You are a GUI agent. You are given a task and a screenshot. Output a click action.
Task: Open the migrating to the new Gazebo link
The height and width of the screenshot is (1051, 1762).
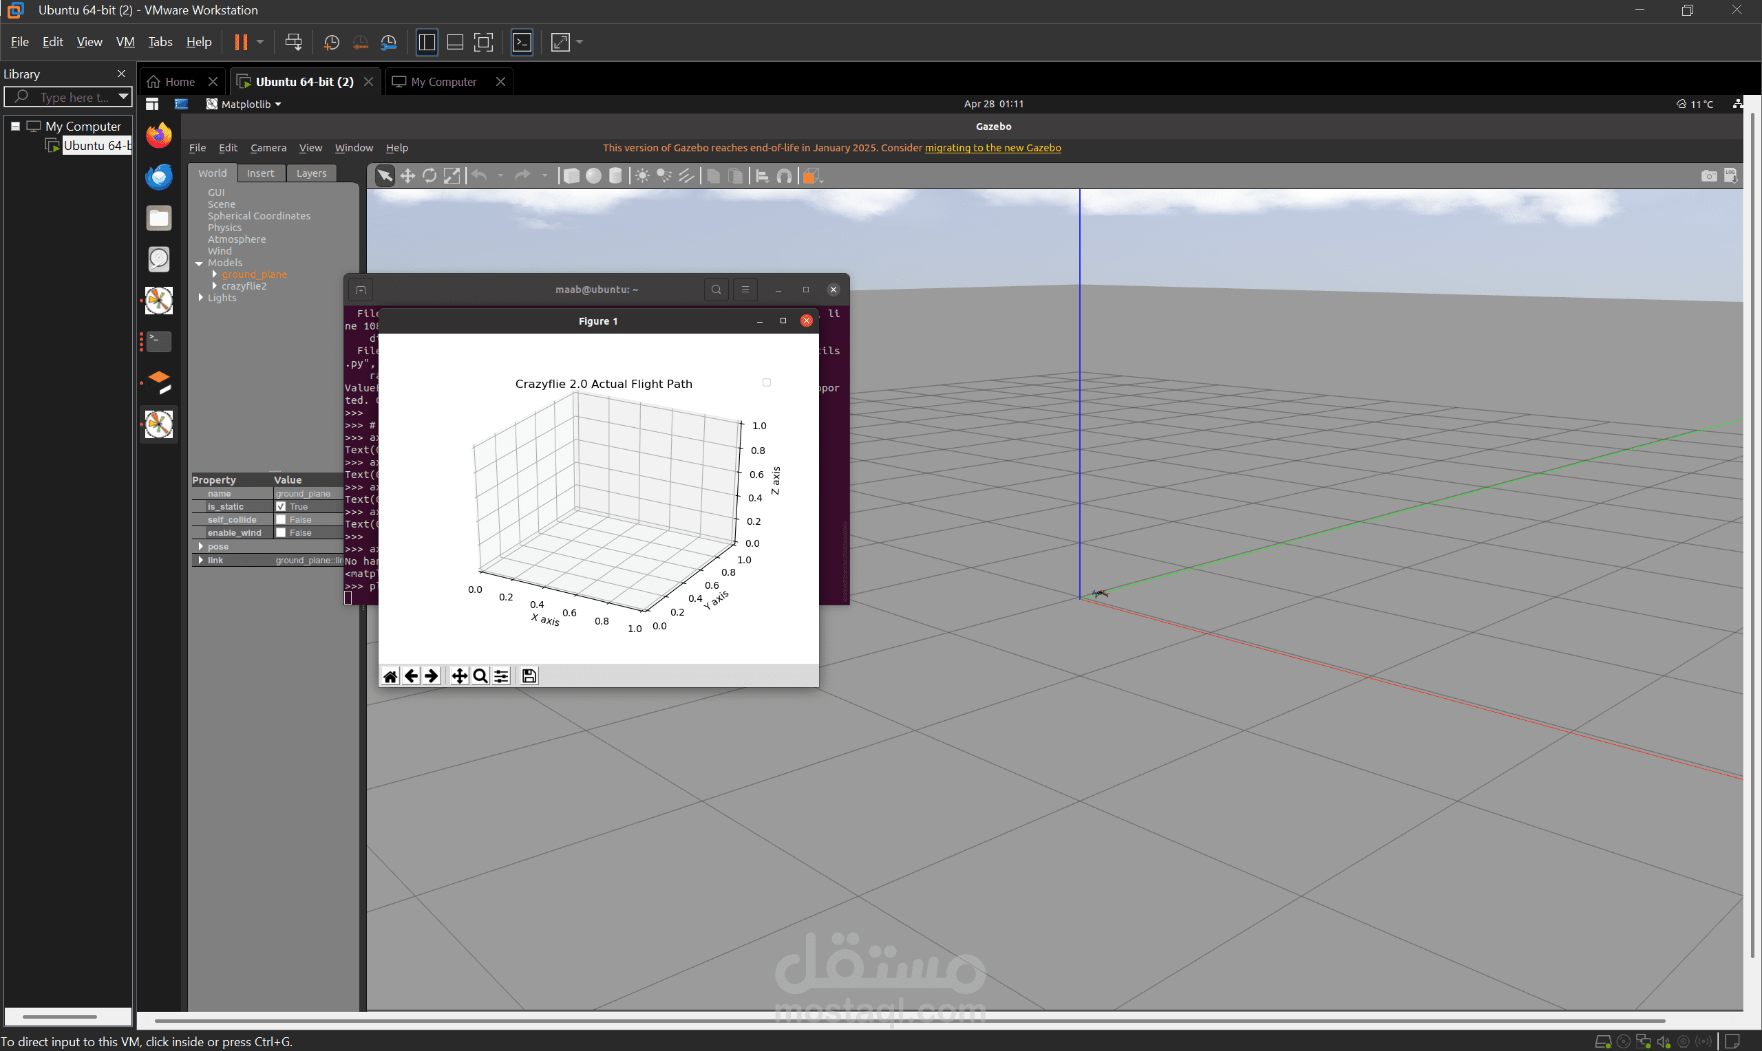click(x=993, y=147)
